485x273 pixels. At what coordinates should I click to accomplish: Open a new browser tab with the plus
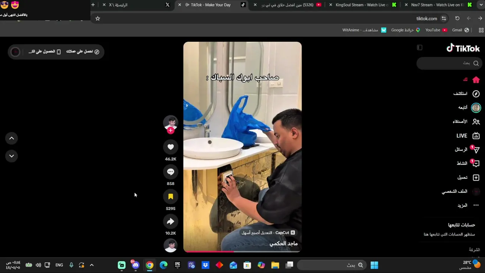pyautogui.click(x=93, y=5)
